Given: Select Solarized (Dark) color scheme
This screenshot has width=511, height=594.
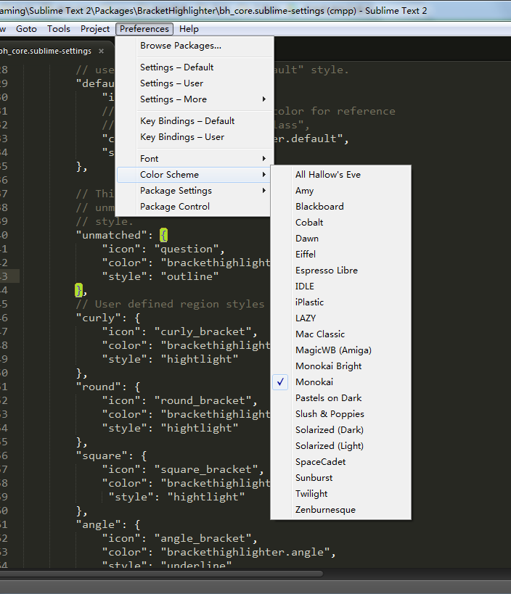Looking at the screenshot, I should (341, 429).
